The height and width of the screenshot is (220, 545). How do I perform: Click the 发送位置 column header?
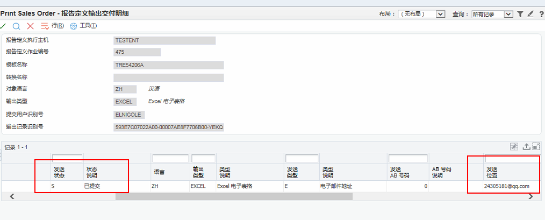click(512, 172)
